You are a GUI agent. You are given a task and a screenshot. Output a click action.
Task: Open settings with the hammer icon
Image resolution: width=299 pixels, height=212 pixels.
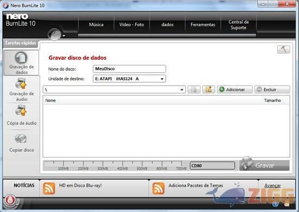(284, 49)
